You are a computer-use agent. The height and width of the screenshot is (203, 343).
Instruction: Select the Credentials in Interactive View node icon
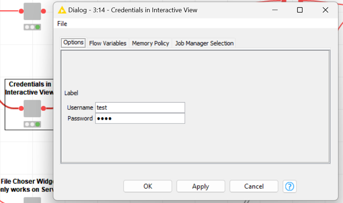32,108
